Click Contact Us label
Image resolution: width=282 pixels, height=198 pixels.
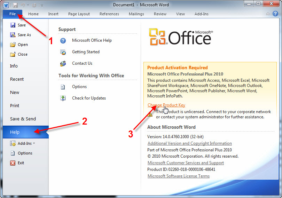82,63
